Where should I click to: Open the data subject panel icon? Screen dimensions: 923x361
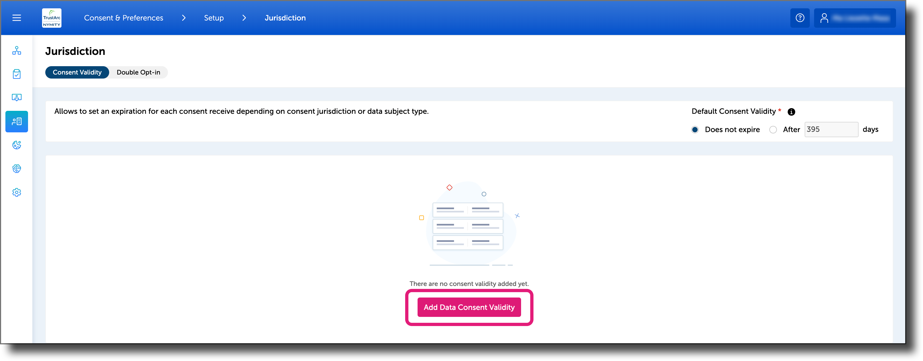16,97
